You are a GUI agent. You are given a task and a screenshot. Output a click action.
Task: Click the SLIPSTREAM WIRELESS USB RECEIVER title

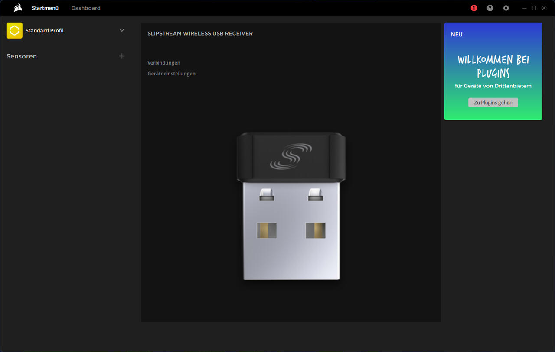coord(200,33)
